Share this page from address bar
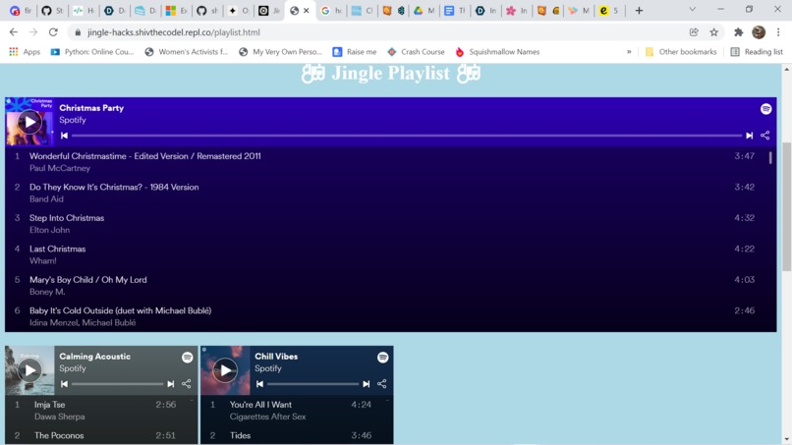 pos(694,32)
